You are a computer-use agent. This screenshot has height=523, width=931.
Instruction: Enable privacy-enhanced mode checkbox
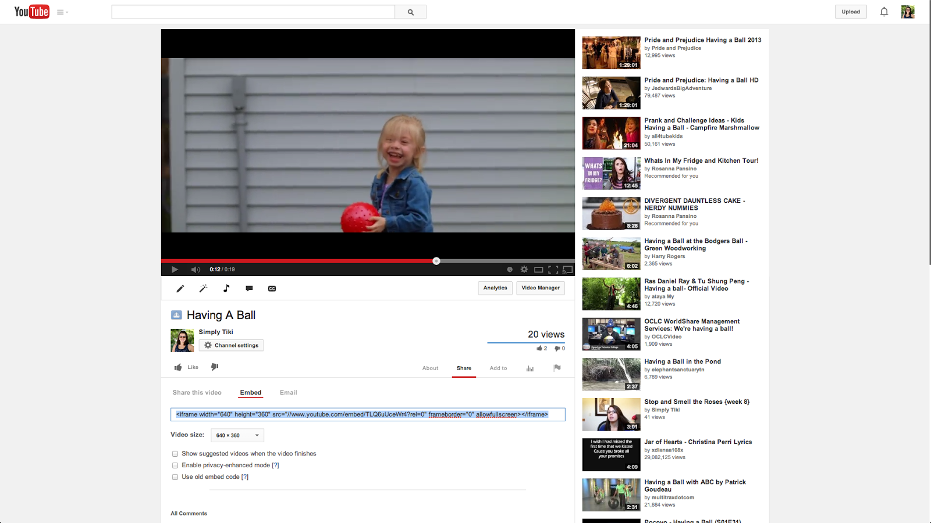(175, 465)
